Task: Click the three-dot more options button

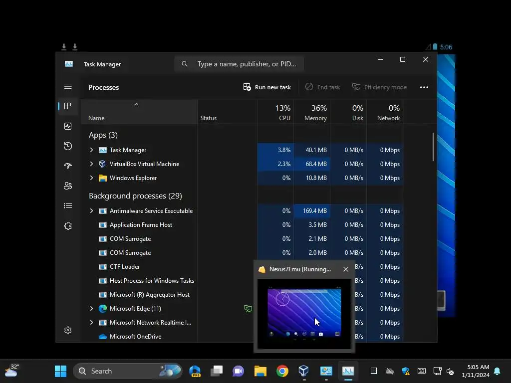Action: coord(424,87)
